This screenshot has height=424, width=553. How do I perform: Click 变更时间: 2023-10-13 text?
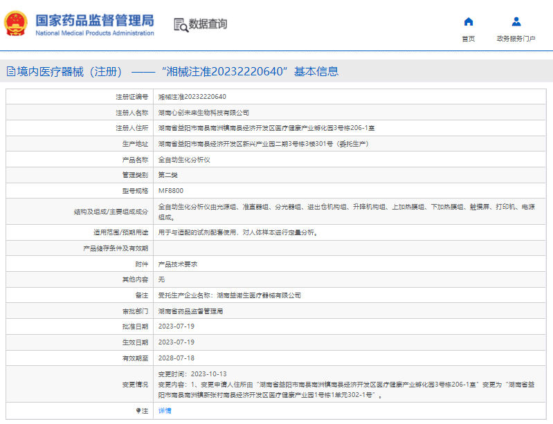[x=192, y=374]
